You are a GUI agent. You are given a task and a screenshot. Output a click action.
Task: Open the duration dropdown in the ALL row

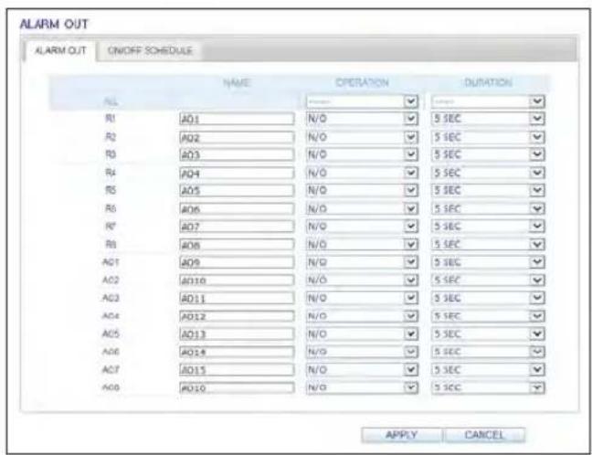point(488,101)
